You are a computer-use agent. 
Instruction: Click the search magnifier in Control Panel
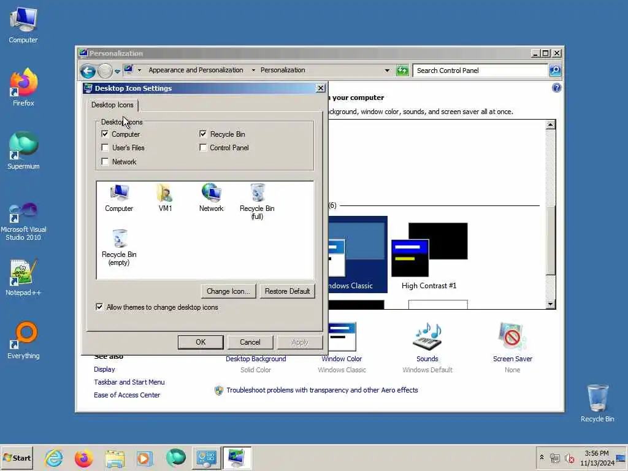(x=554, y=71)
